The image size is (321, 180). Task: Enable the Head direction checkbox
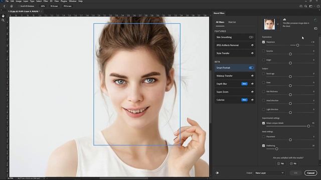[x=263, y=100]
